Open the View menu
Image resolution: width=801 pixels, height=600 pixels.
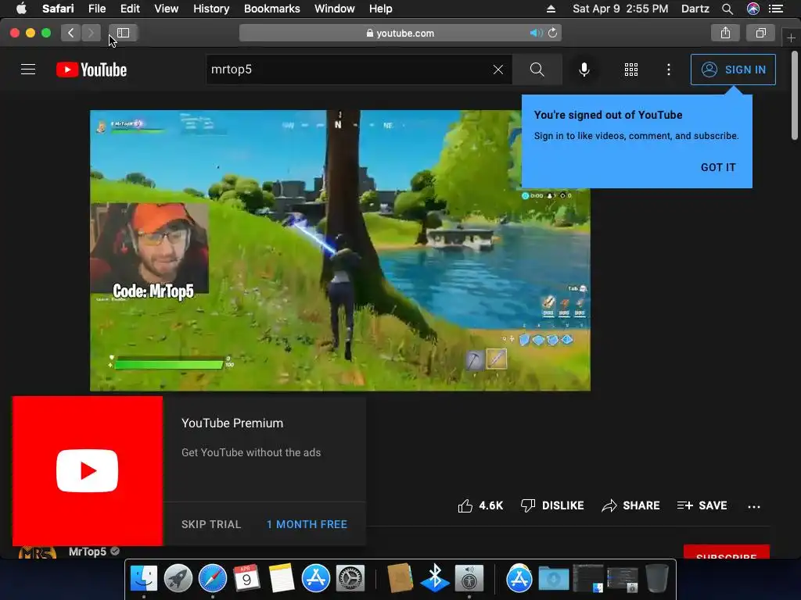(166, 9)
